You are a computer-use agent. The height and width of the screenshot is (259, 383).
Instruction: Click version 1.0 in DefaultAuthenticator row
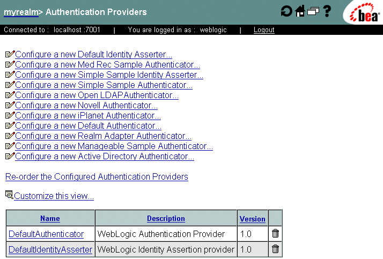tap(246, 234)
